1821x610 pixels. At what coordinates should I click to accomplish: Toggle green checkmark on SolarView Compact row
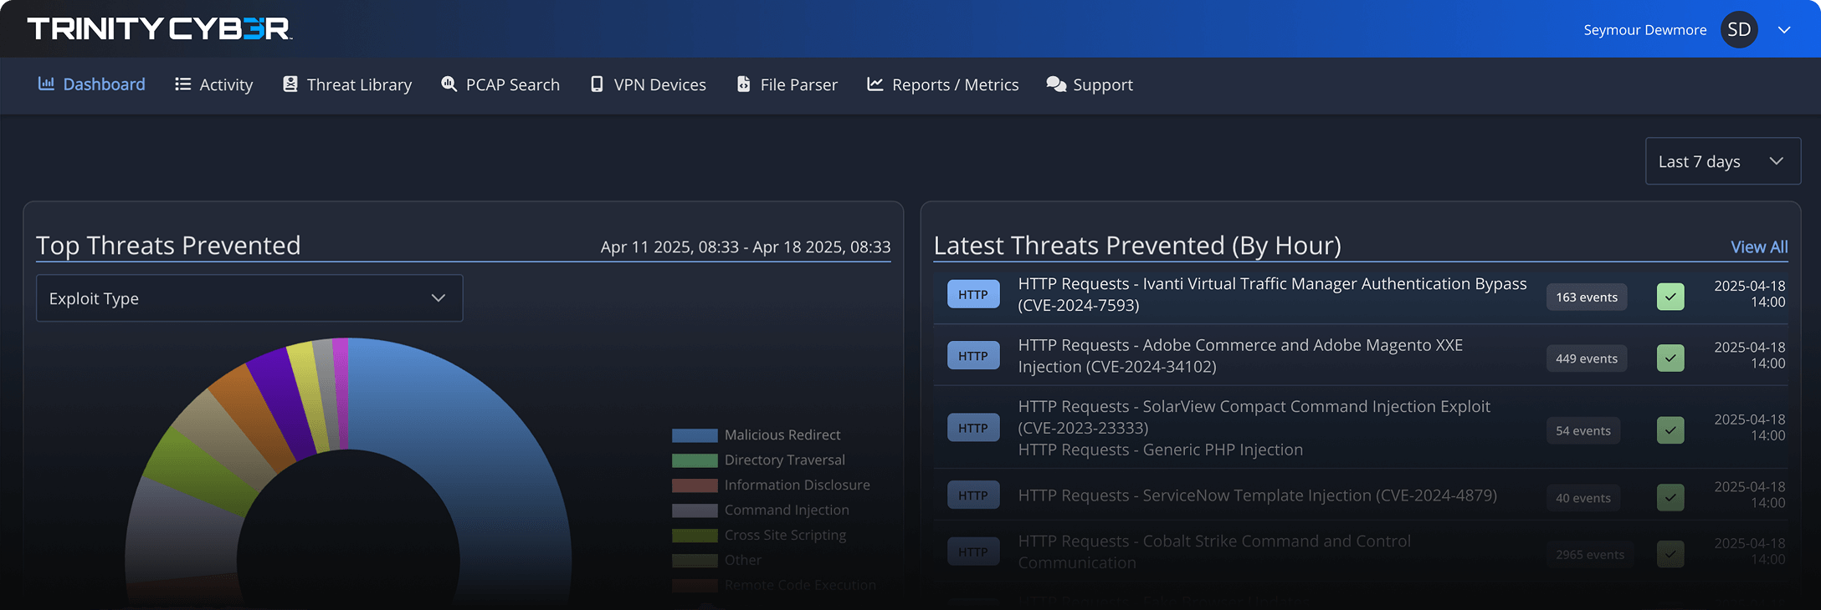point(1670,430)
